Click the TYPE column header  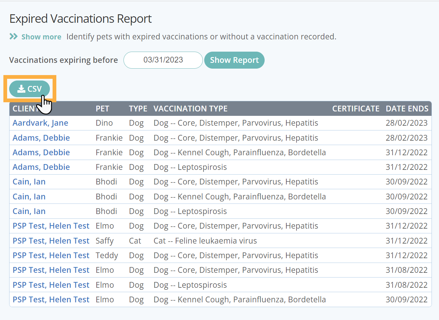click(138, 109)
